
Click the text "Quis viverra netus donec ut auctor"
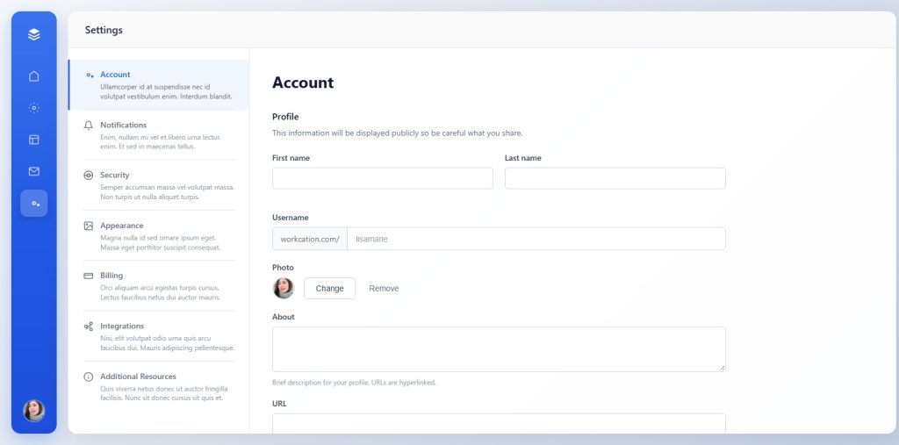tap(151, 389)
